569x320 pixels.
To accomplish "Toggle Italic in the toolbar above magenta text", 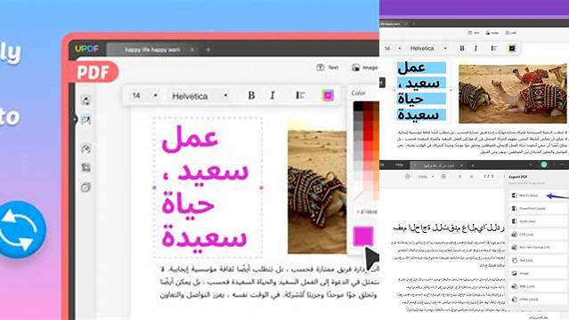I will click(x=272, y=95).
